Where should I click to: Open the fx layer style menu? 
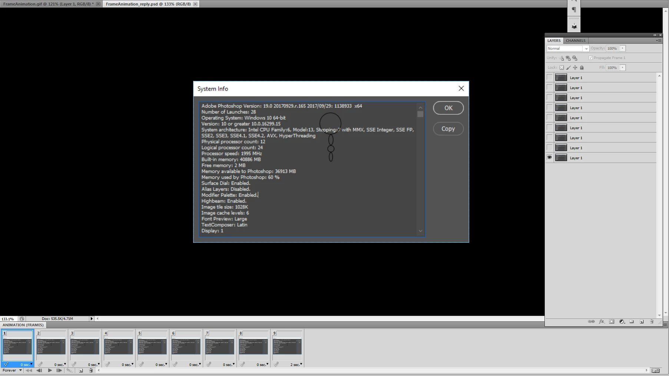602,321
